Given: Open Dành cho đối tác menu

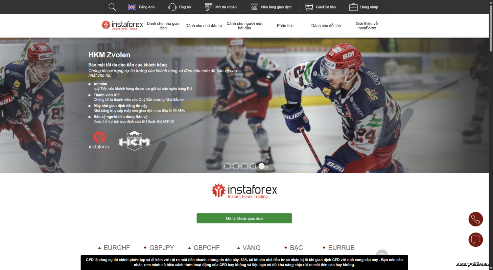Looking at the screenshot, I should (326, 26).
